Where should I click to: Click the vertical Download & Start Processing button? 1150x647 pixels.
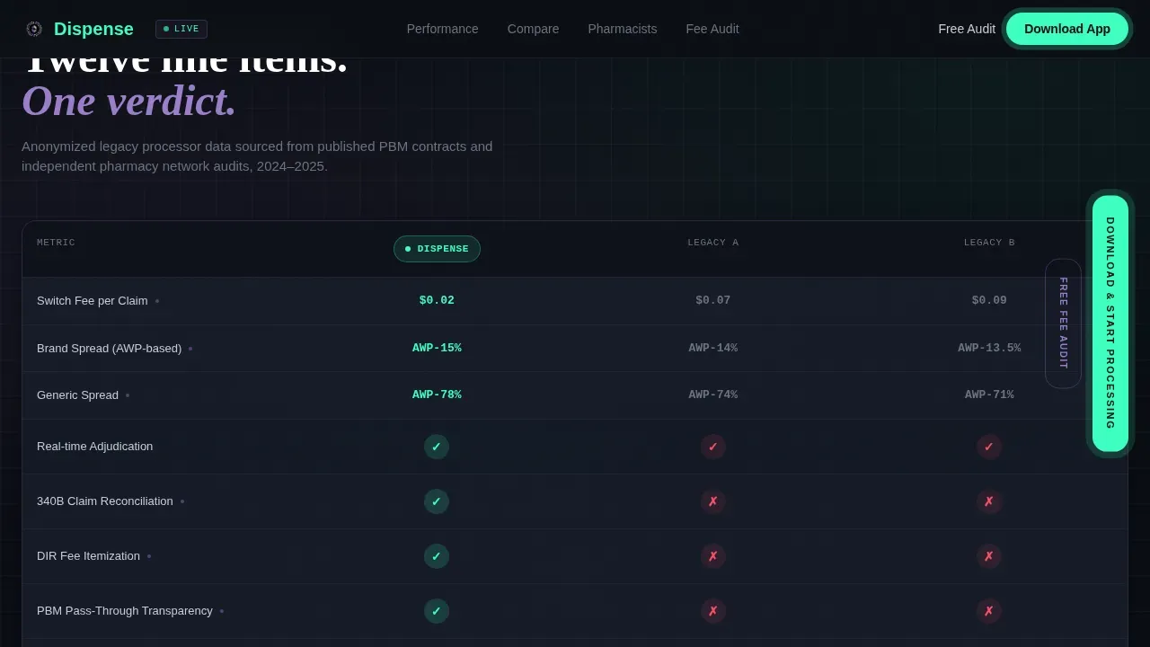(1110, 323)
